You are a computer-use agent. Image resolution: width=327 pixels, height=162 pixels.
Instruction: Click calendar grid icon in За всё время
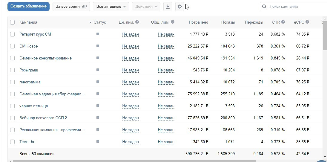(x=84, y=7)
